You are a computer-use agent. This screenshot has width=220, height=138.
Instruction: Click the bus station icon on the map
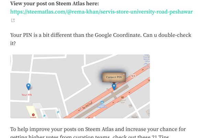tap(102, 103)
